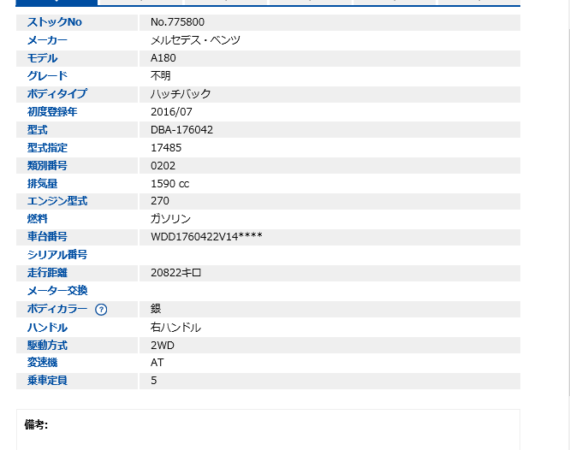Click the fuel value ガソリン
Image resolution: width=570 pixels, height=450 pixels.
click(170, 219)
